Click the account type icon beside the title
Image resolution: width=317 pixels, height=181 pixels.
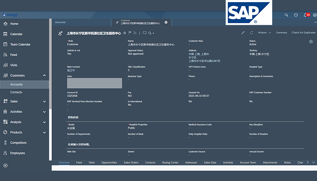(x=60, y=33)
